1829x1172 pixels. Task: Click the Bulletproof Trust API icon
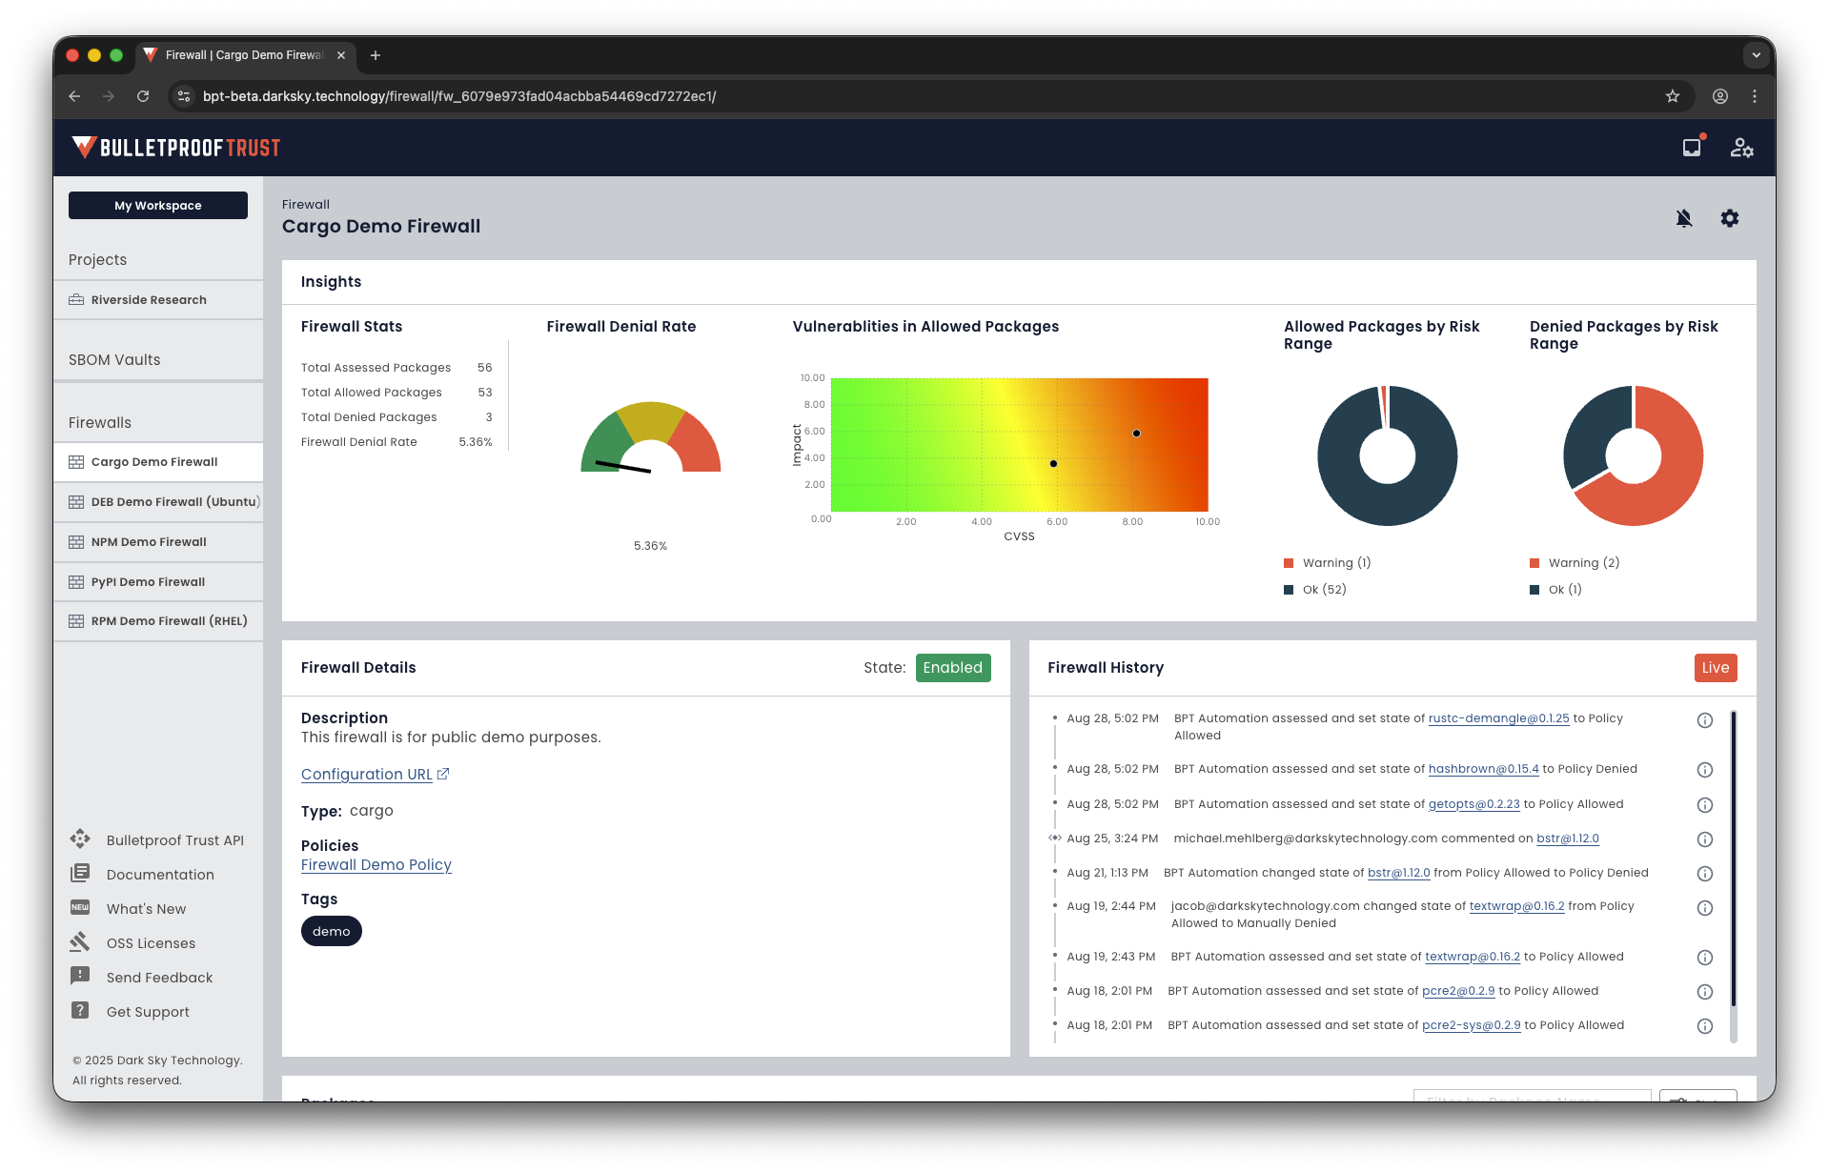click(x=80, y=839)
